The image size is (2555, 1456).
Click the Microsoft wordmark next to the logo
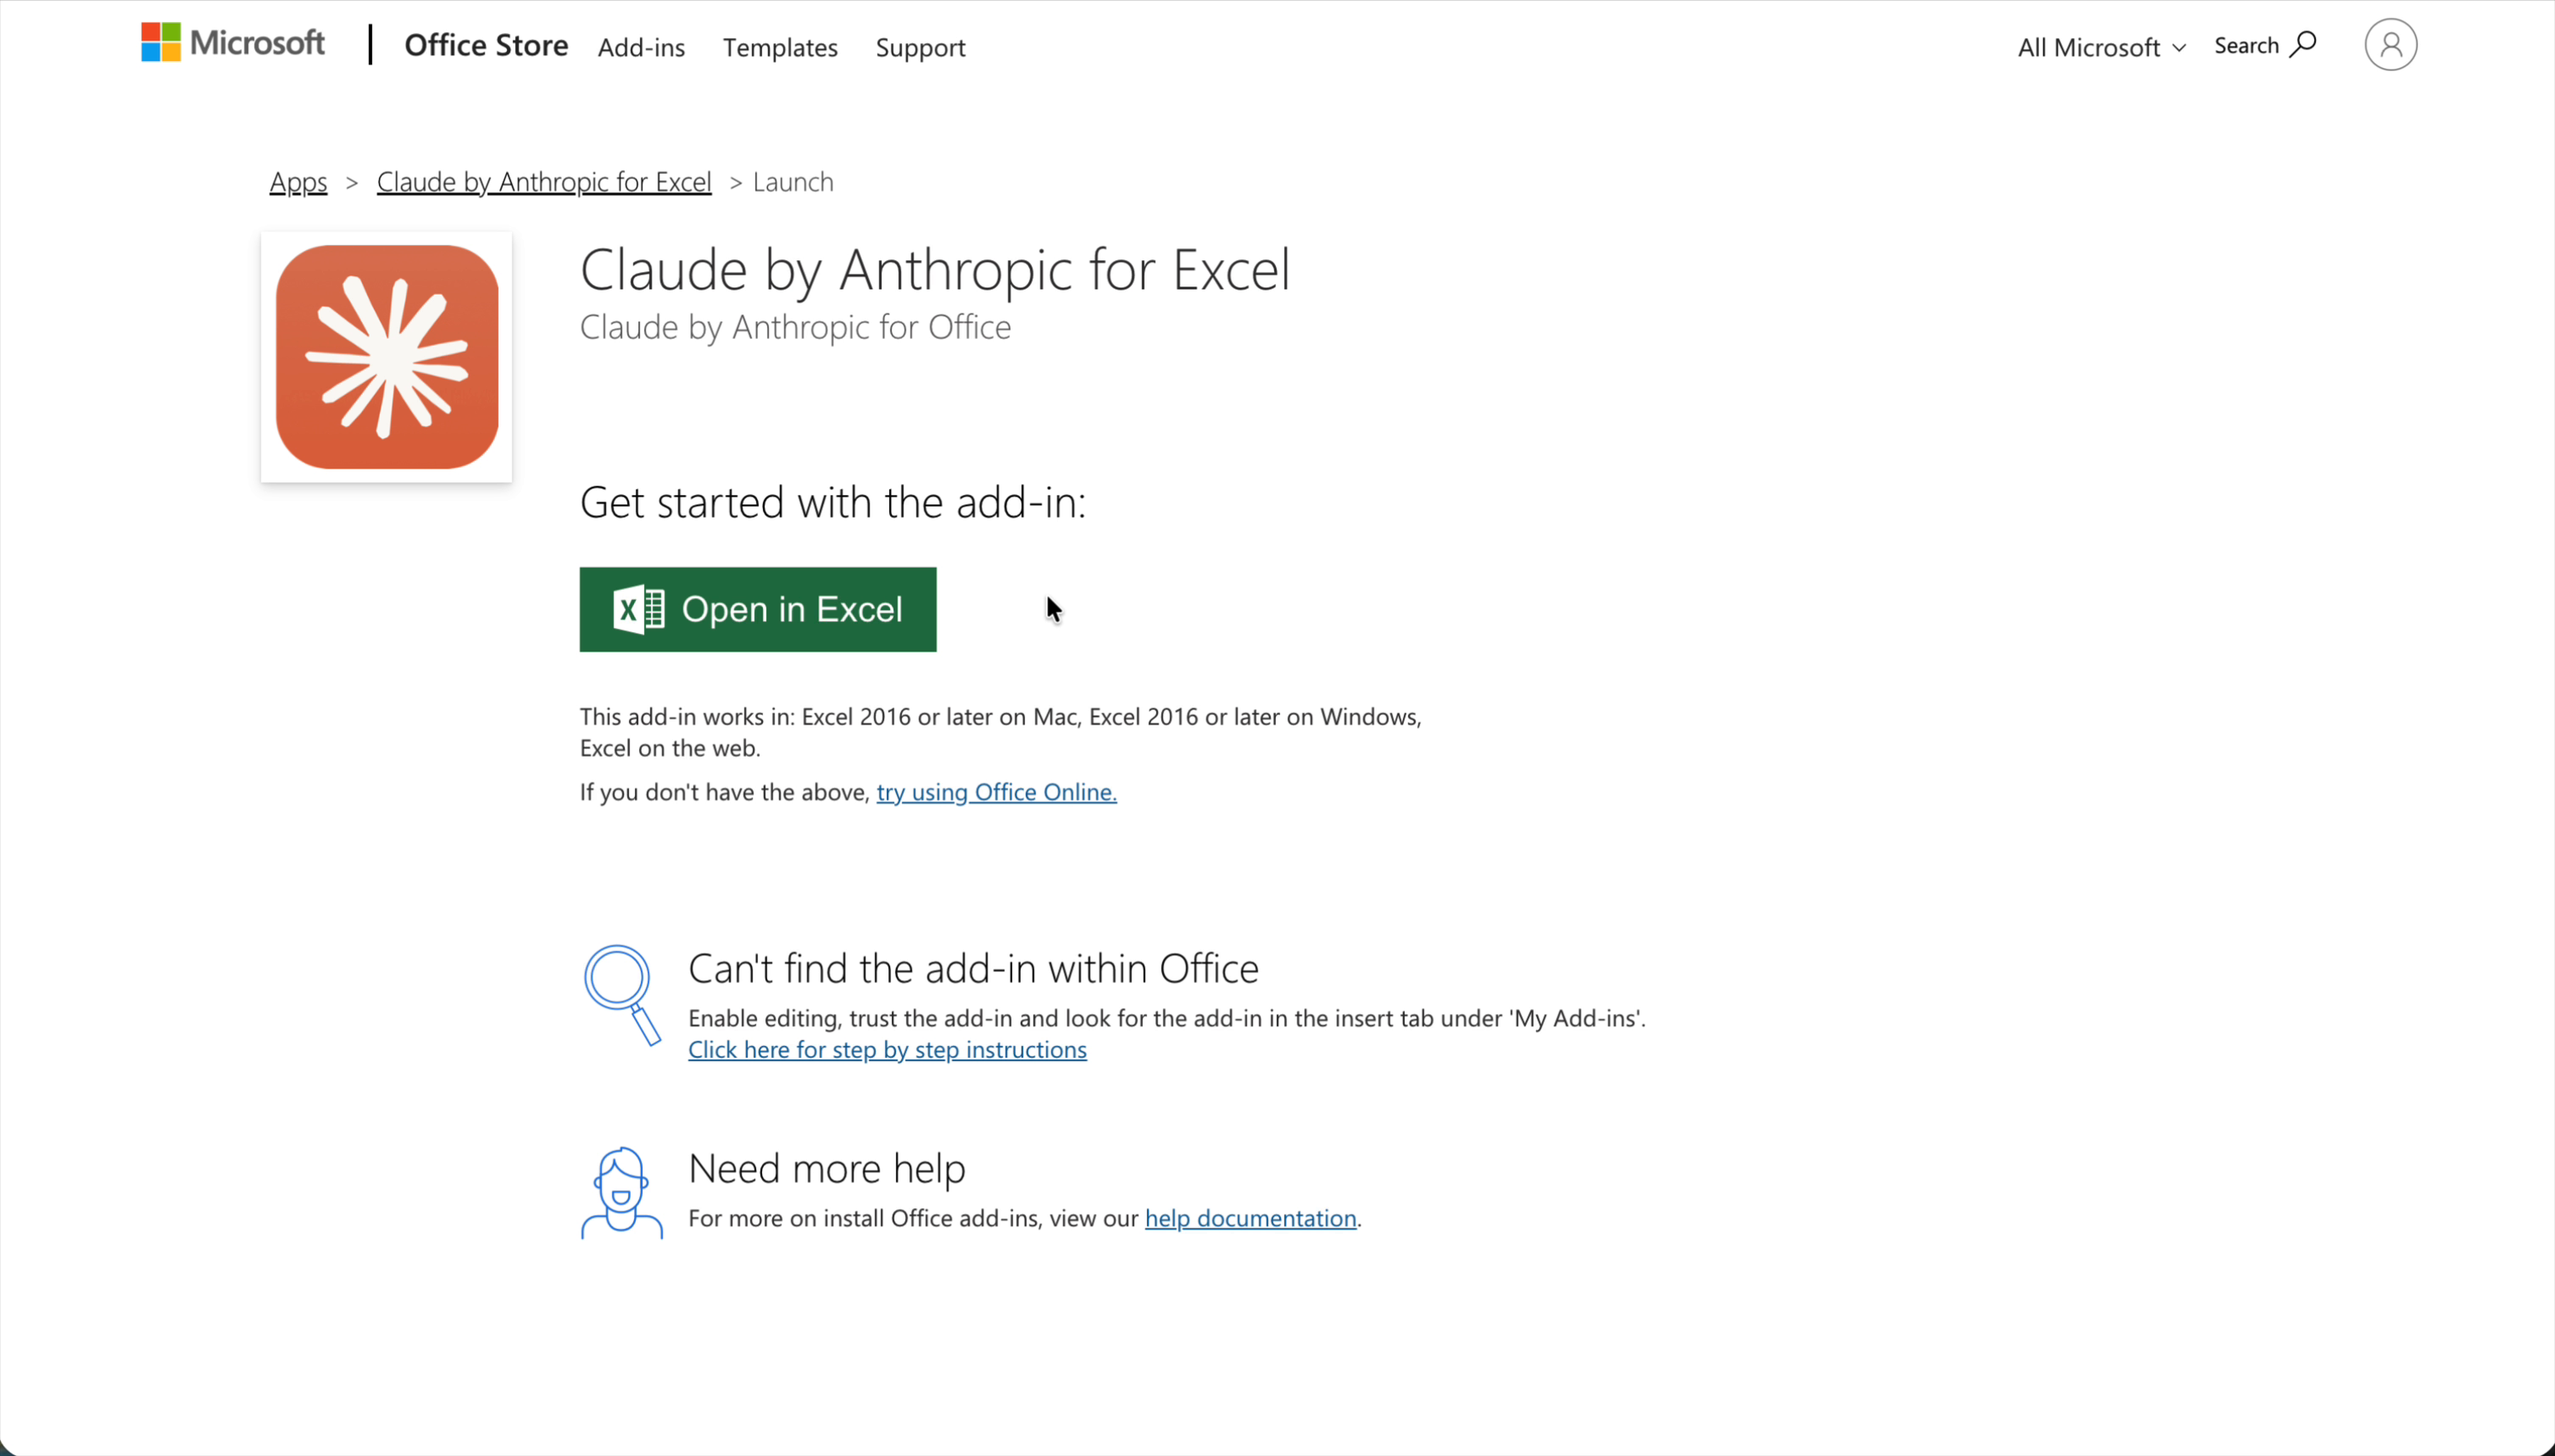tap(256, 42)
